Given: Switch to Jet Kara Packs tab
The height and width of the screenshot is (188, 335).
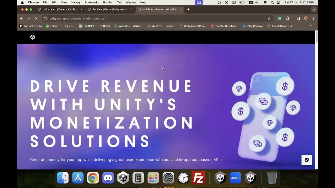Looking at the screenshot, I should coord(109,9).
